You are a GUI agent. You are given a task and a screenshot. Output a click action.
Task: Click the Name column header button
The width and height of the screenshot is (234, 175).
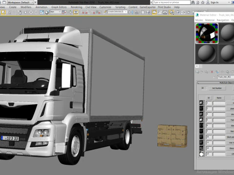[x=219, y=98]
